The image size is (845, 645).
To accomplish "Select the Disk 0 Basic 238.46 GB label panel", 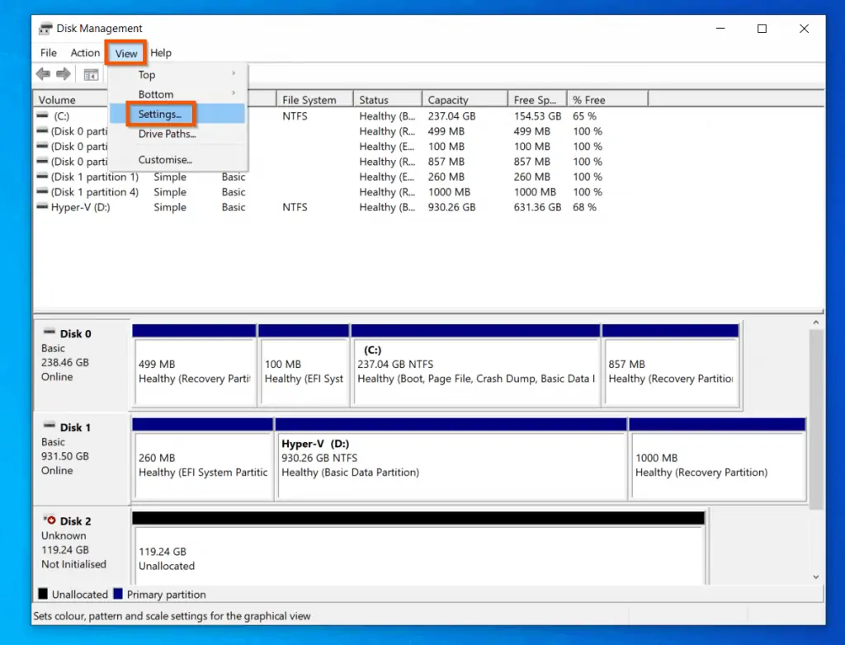I will click(x=82, y=365).
